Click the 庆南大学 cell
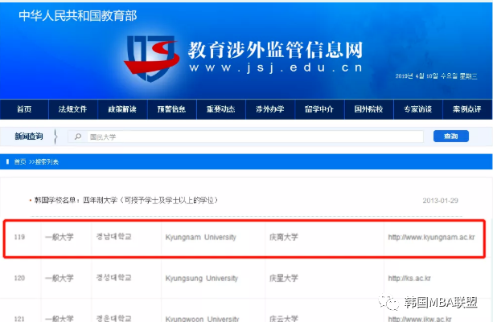 284,237
